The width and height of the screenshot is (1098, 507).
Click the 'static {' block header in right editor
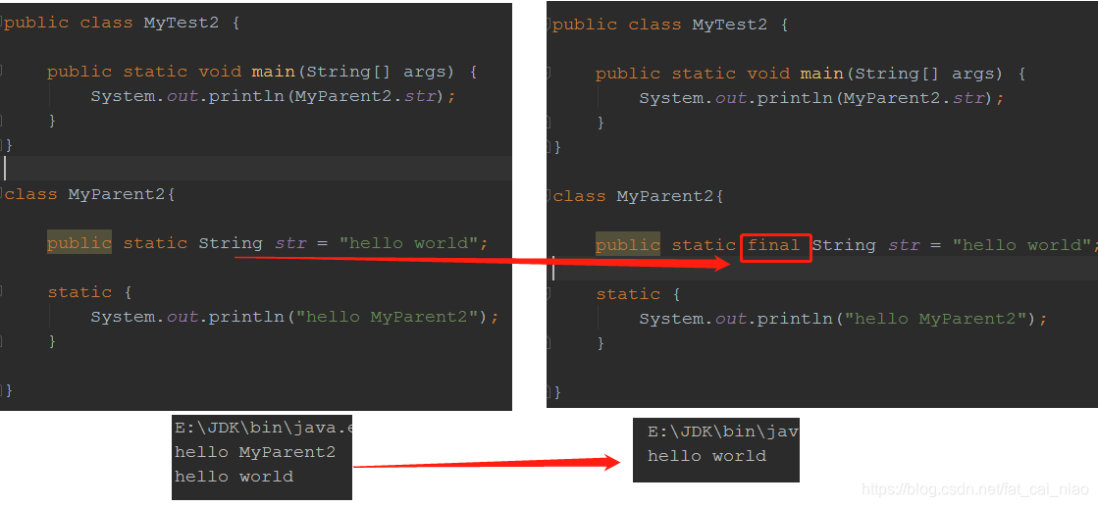tap(638, 294)
